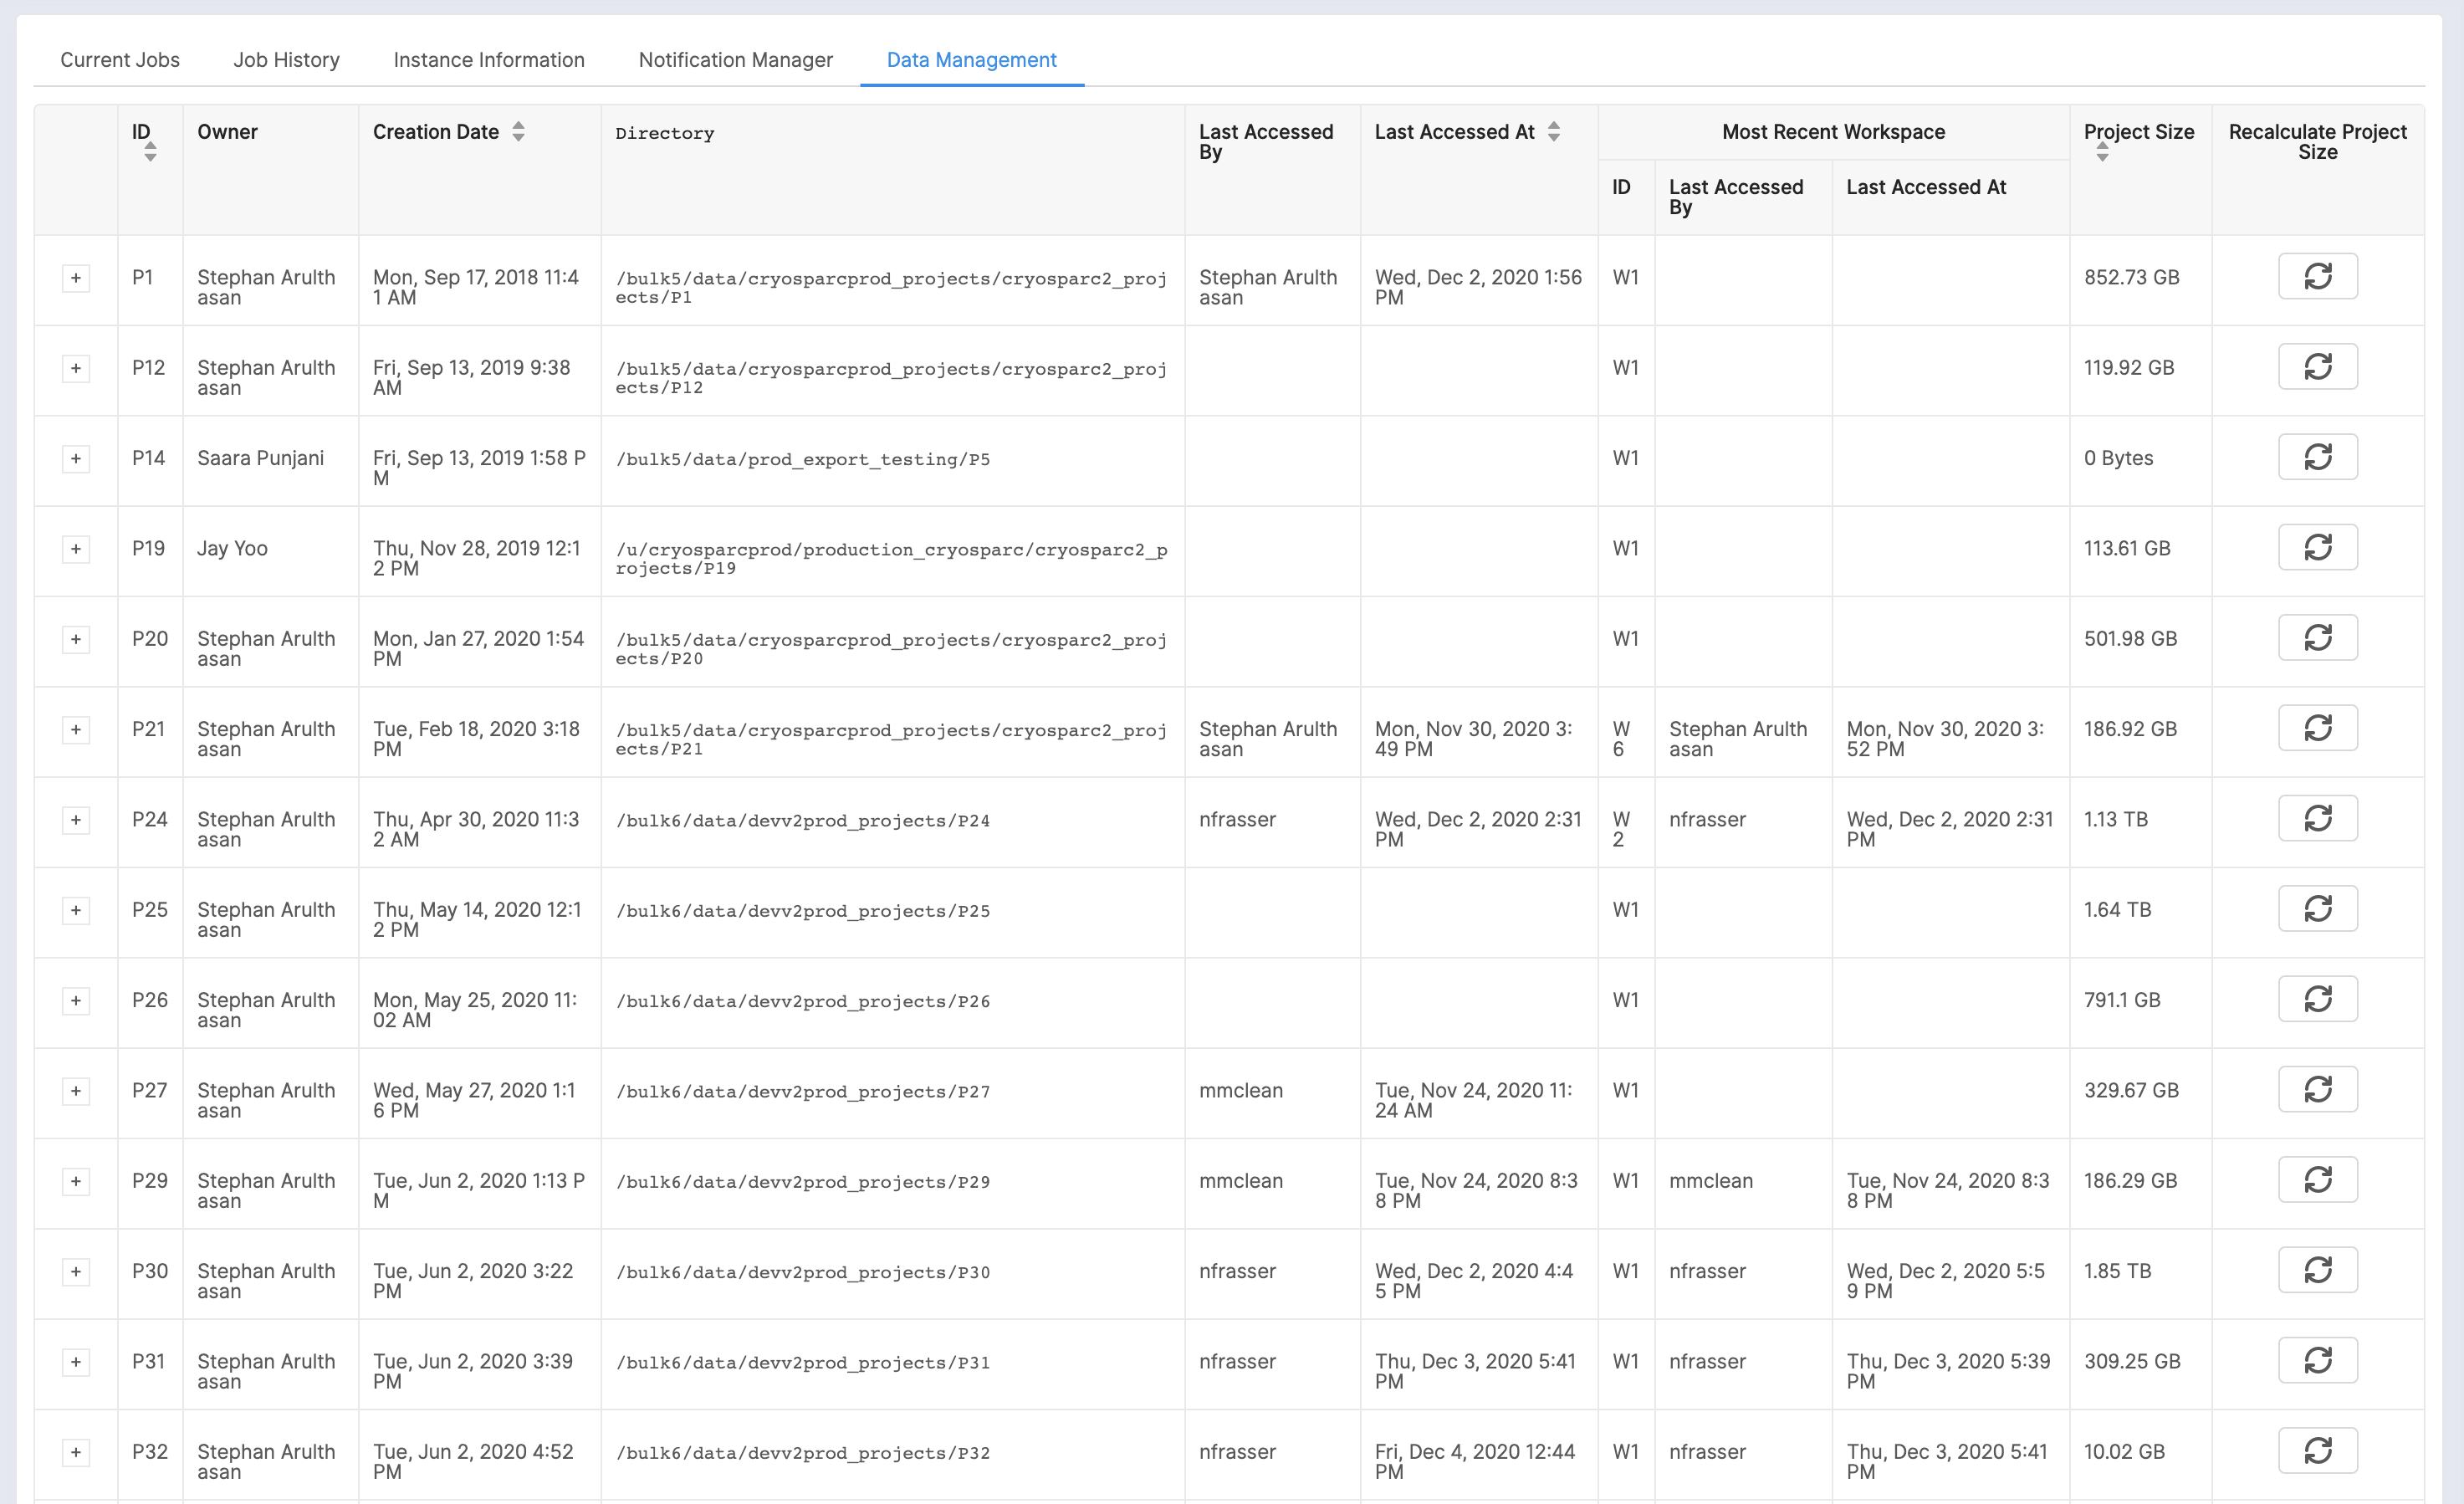Click mmclean in P27 Last Accessed By
This screenshot has width=2464, height=1504.
pyautogui.click(x=1241, y=1090)
